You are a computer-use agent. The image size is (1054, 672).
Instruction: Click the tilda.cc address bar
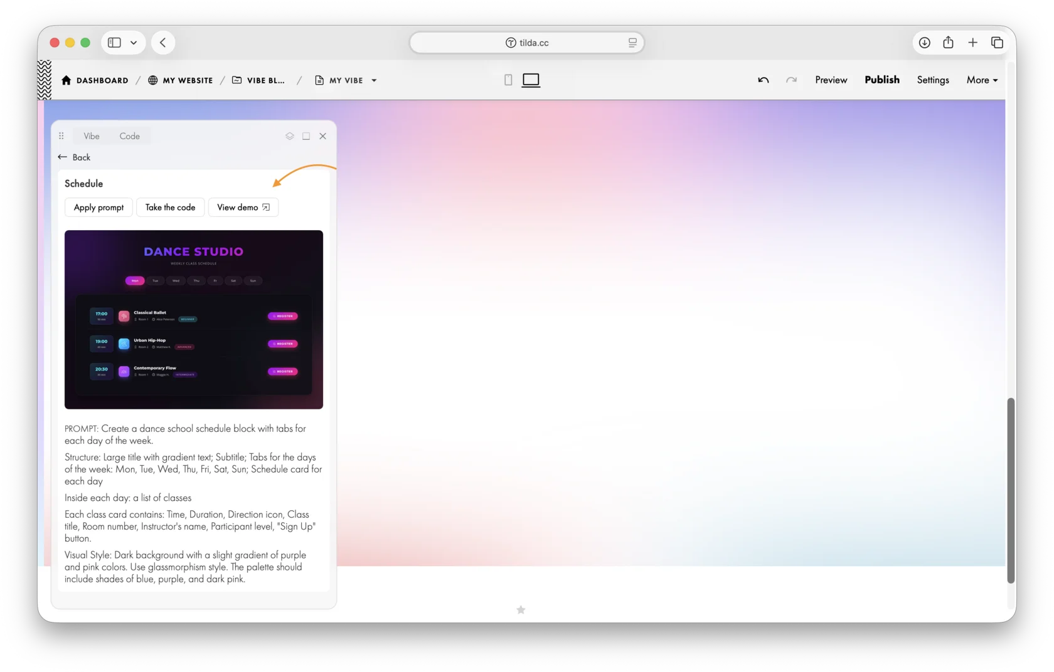pos(527,43)
